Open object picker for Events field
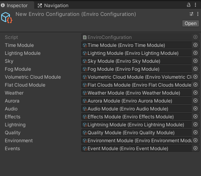This screenshot has height=176, width=201. pyautogui.click(x=195, y=148)
